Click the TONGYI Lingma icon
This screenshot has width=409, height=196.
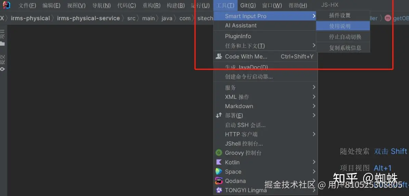point(219,190)
